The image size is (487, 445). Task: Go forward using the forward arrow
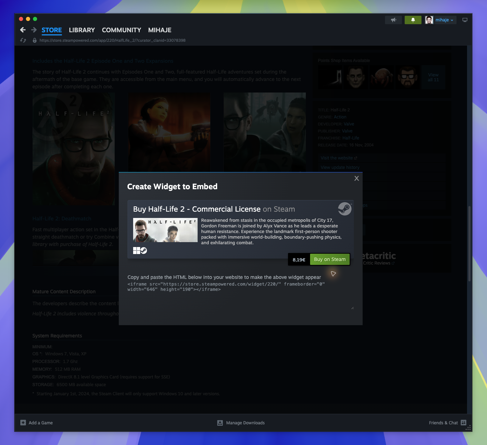[34, 30]
